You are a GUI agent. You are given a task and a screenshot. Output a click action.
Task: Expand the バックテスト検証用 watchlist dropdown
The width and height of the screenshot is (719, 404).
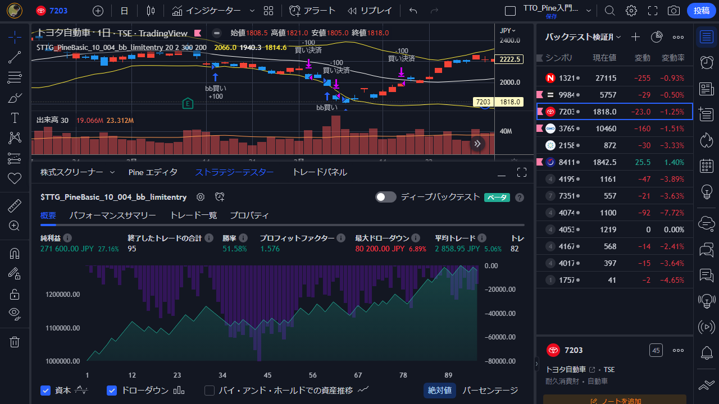pos(618,37)
